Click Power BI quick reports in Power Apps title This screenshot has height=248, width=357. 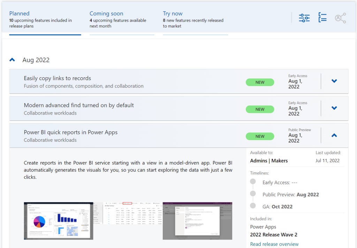tap(70, 132)
